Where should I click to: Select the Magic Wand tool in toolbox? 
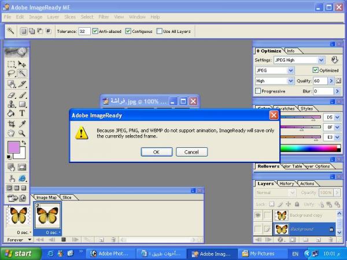pyautogui.click(x=22, y=73)
